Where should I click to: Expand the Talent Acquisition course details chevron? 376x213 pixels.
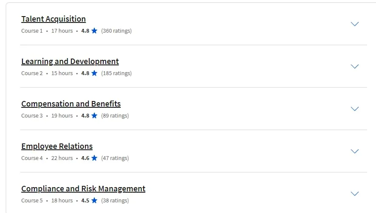click(355, 24)
